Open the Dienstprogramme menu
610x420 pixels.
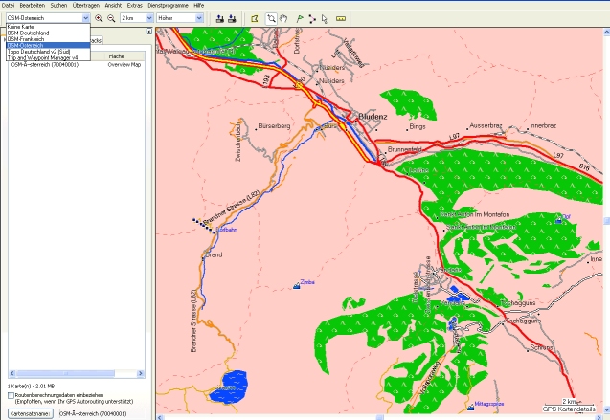[x=169, y=6]
